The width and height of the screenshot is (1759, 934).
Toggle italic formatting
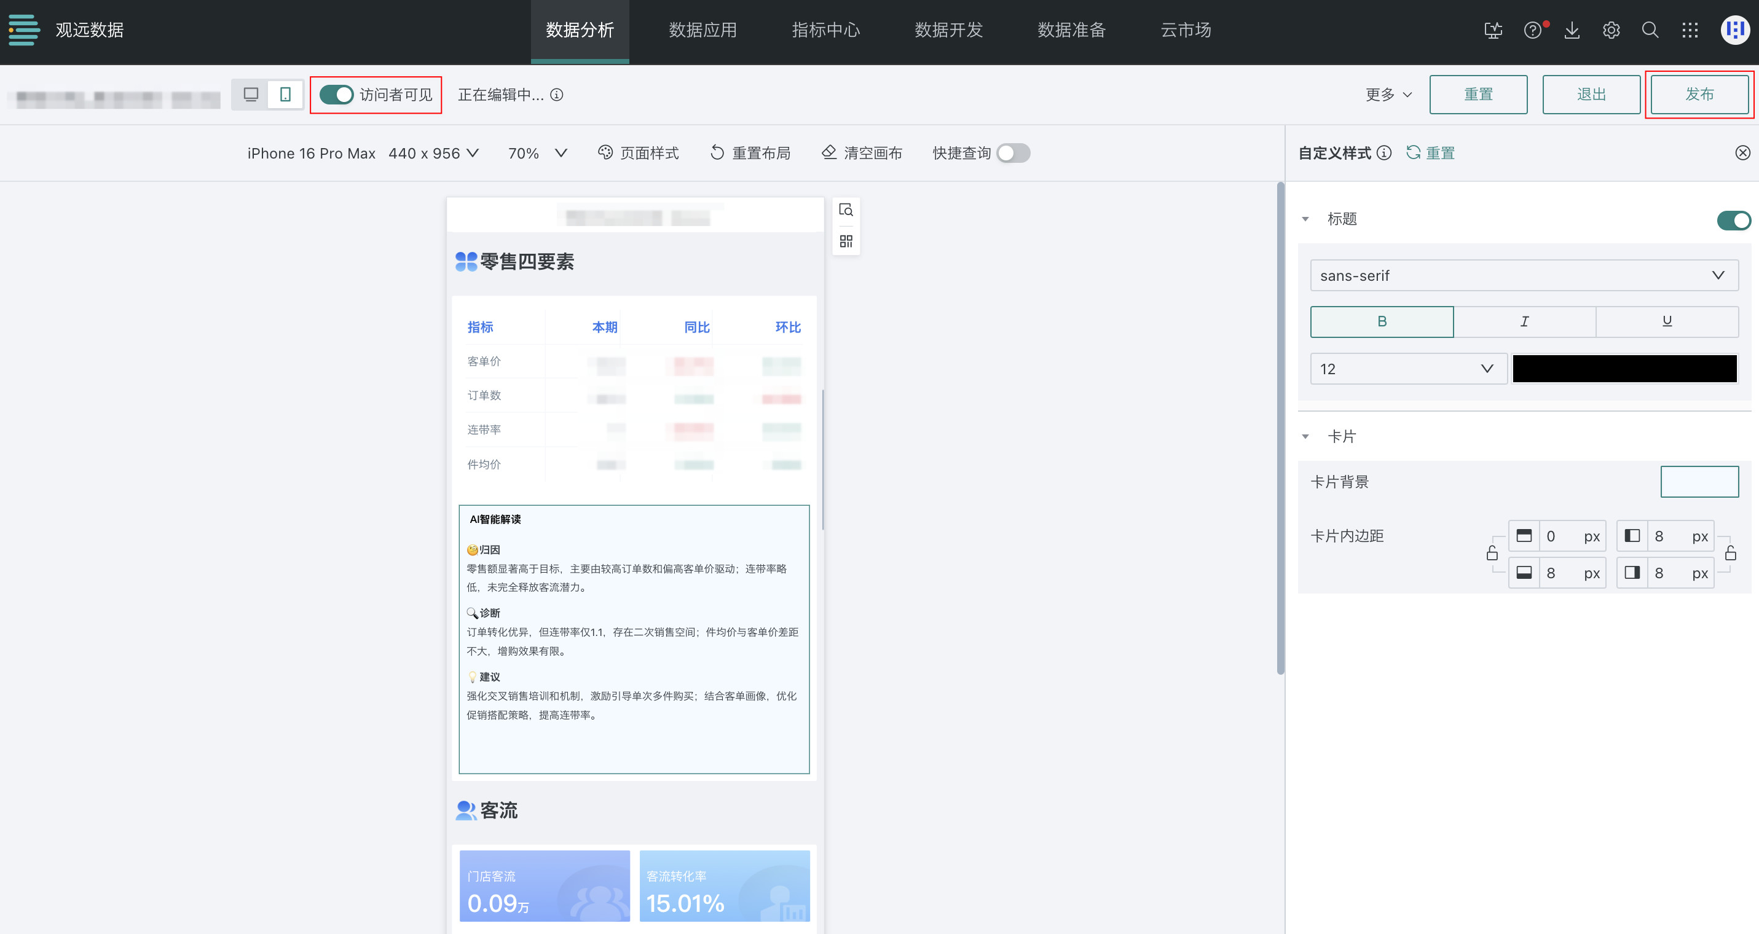(x=1524, y=321)
